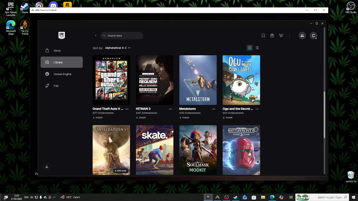Open Epic Games Launcher desktop shortcut
This screenshot has height=201, width=358.
coord(11,9)
